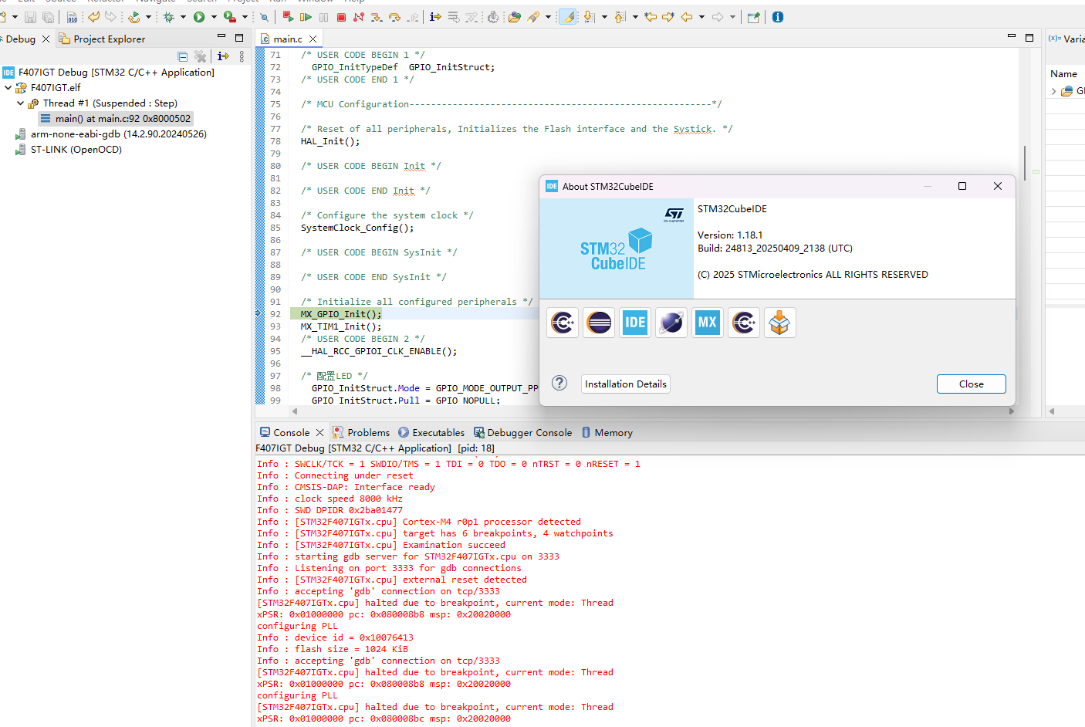Image resolution: width=1085 pixels, height=727 pixels.
Task: Click the Eclipse CDT icon in About dialog
Action: click(x=563, y=323)
